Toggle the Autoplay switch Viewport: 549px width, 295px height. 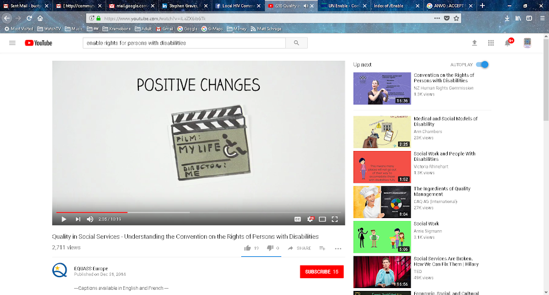482,64
